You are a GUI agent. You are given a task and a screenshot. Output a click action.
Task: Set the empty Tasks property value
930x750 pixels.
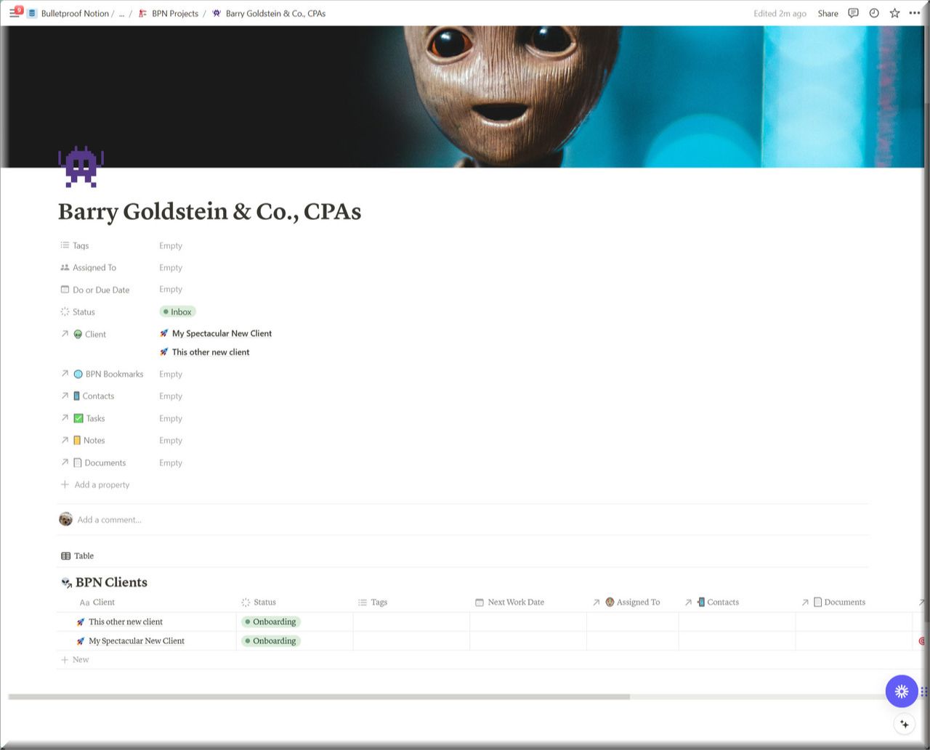[x=171, y=418]
